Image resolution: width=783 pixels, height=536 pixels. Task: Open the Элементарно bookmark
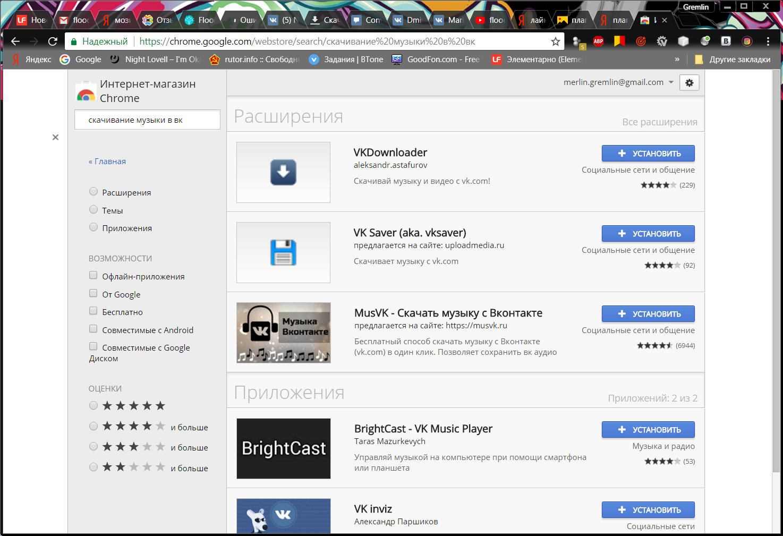point(537,59)
